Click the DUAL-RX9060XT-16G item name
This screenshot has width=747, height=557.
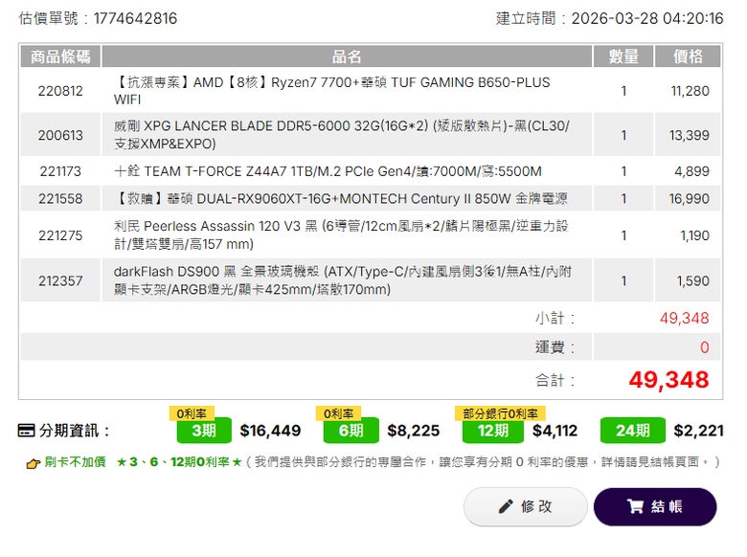tap(341, 198)
